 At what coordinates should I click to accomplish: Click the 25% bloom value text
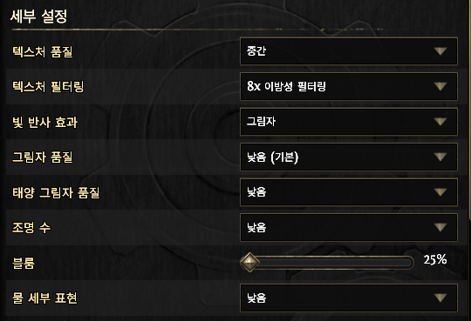coord(435,259)
